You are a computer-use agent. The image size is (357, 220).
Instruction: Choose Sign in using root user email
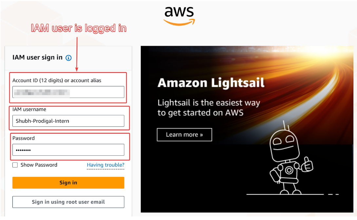68,202
